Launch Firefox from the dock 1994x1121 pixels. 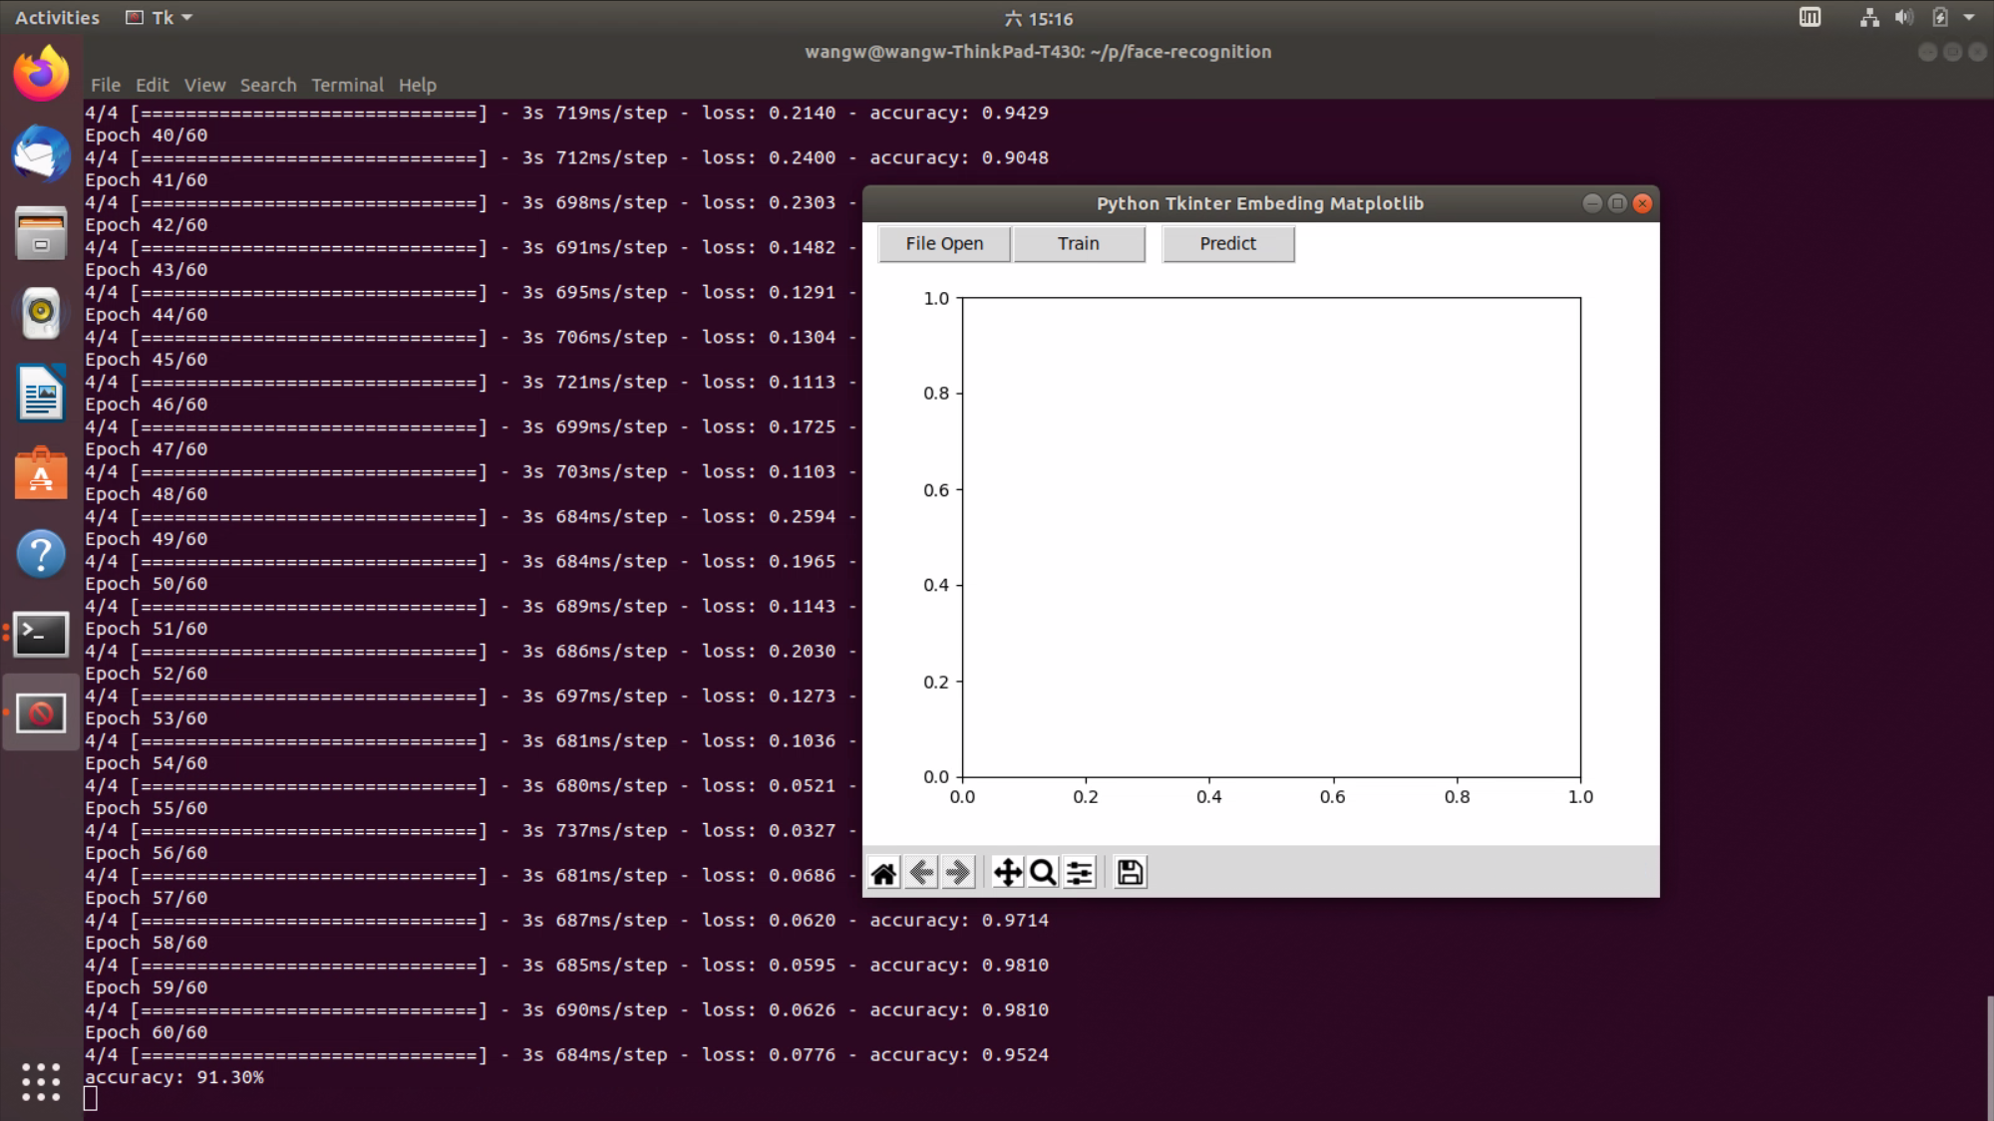(x=41, y=73)
